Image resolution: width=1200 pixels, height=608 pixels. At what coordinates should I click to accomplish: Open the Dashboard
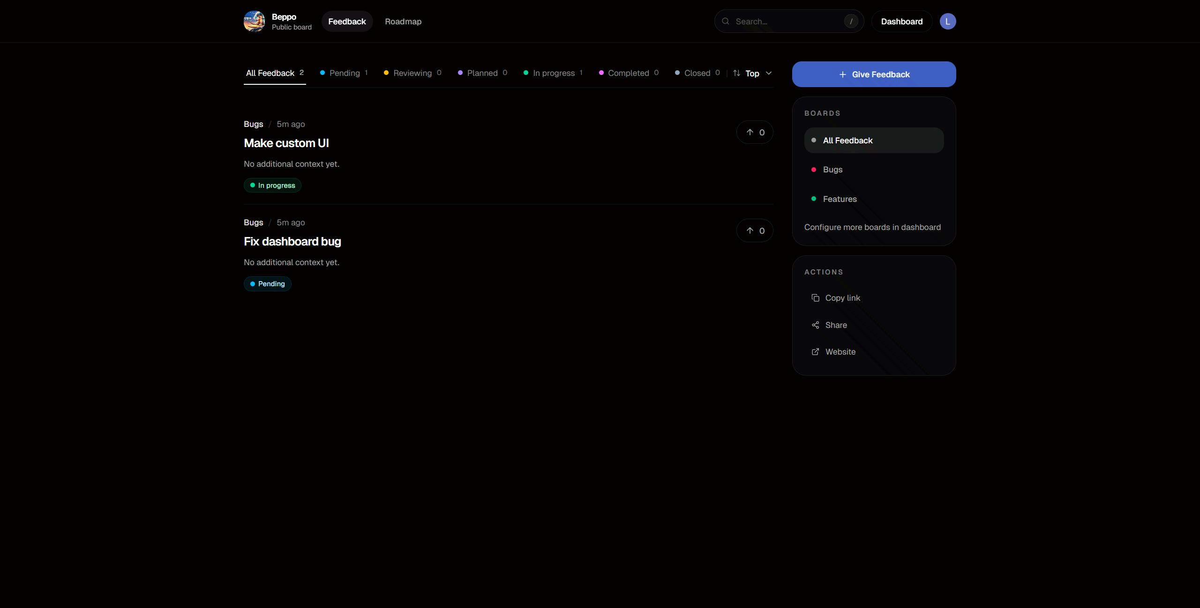(x=901, y=21)
